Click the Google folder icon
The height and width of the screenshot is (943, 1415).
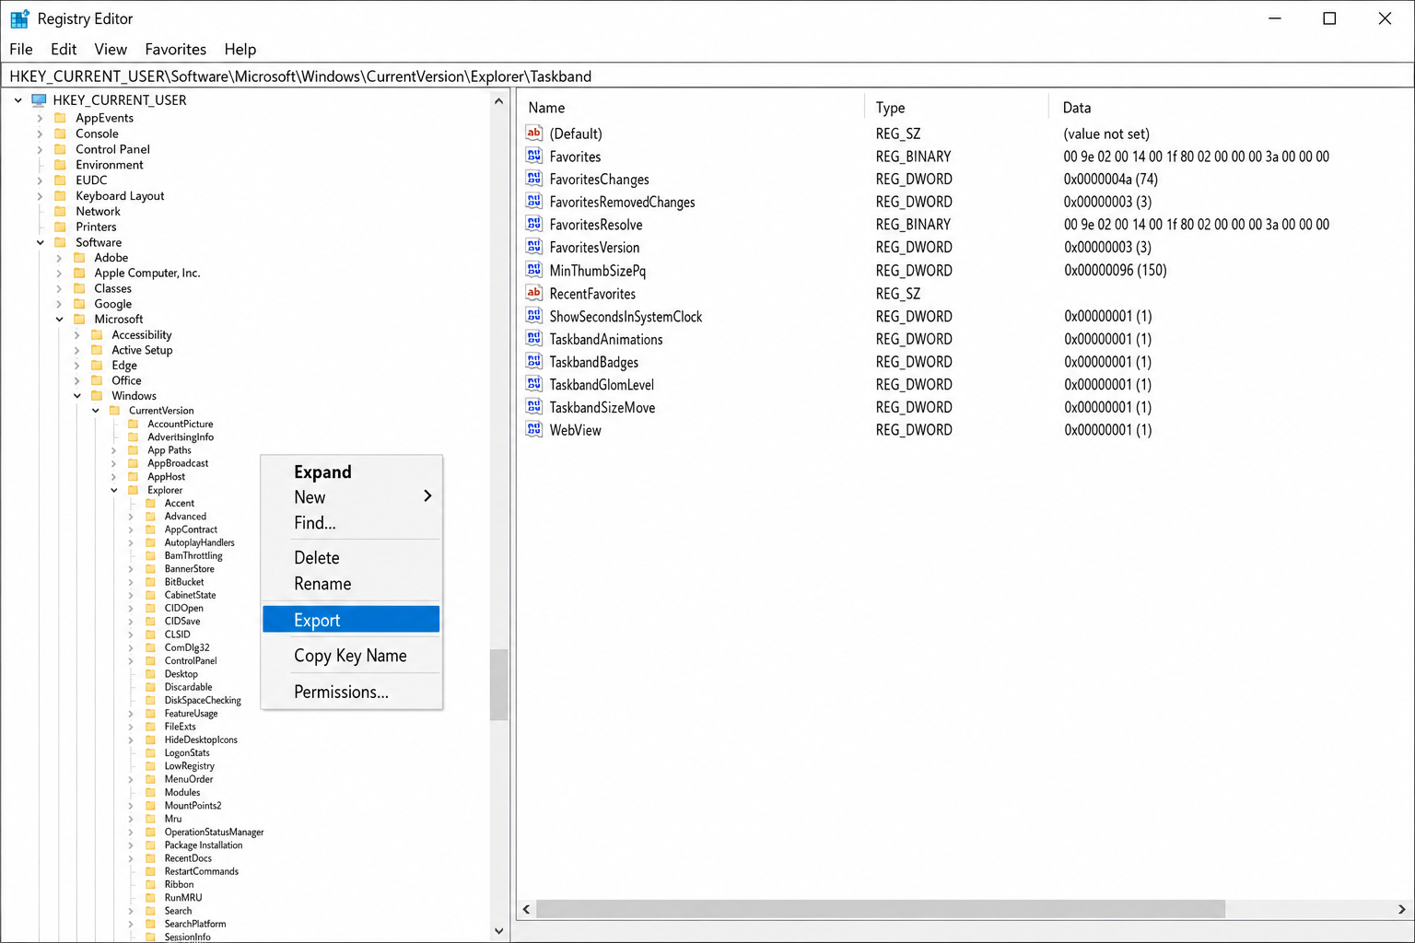pyautogui.click(x=79, y=304)
